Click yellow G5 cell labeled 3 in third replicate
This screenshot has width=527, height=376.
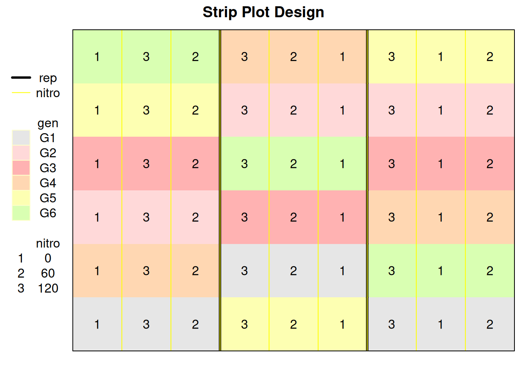pyautogui.click(x=391, y=57)
